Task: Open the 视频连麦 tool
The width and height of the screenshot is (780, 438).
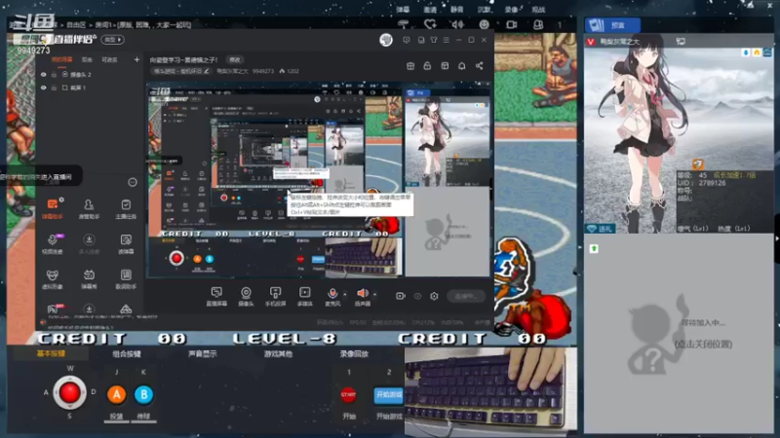Action: tap(53, 244)
